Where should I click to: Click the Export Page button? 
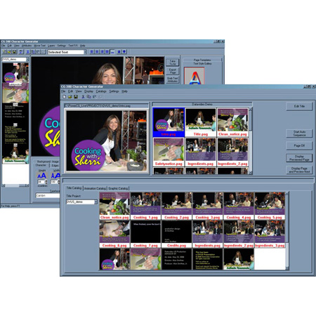[x=173, y=71]
